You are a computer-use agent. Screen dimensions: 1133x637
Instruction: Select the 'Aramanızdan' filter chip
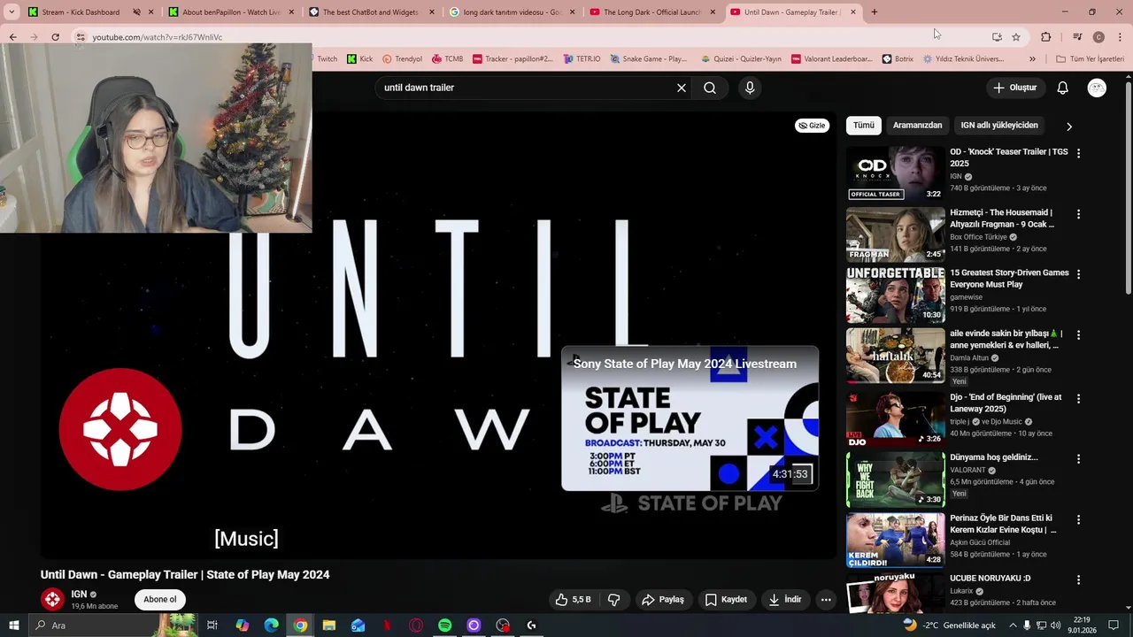point(917,126)
